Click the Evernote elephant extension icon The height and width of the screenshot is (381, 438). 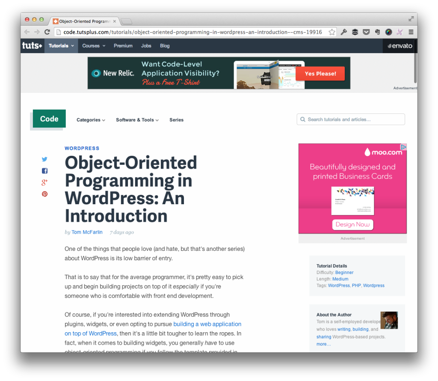[x=377, y=32]
